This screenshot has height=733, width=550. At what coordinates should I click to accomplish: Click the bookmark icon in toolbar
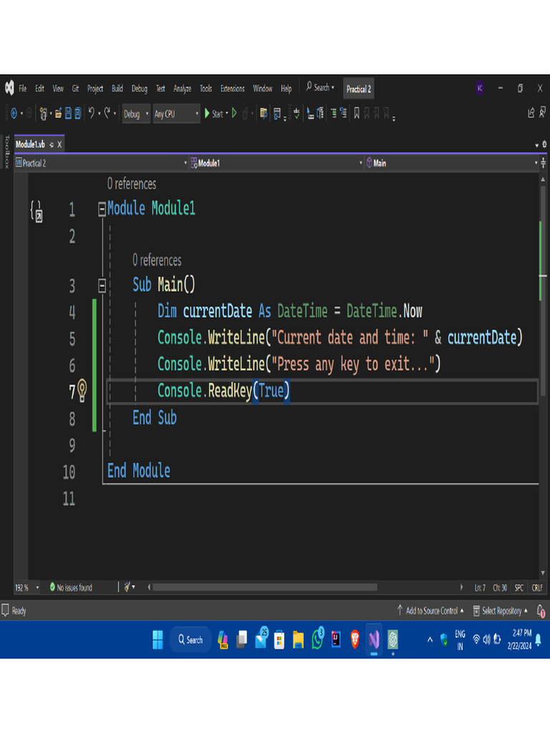point(357,113)
